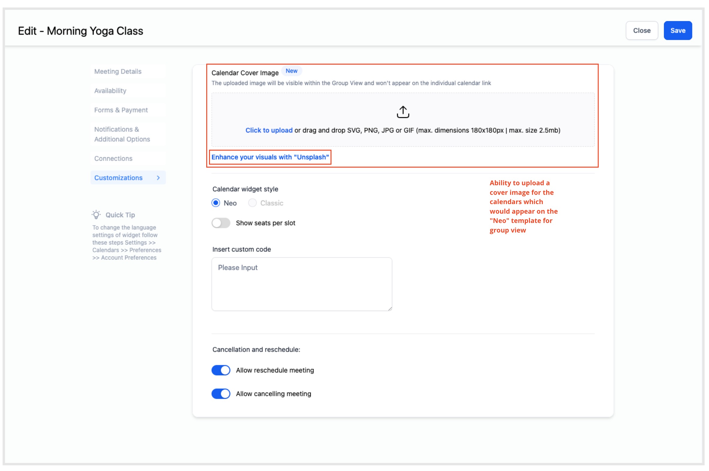Click the 'Click to upload' link

click(x=269, y=130)
